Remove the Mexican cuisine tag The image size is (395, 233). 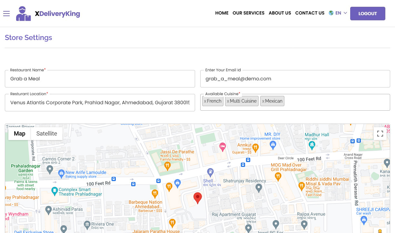click(x=263, y=101)
